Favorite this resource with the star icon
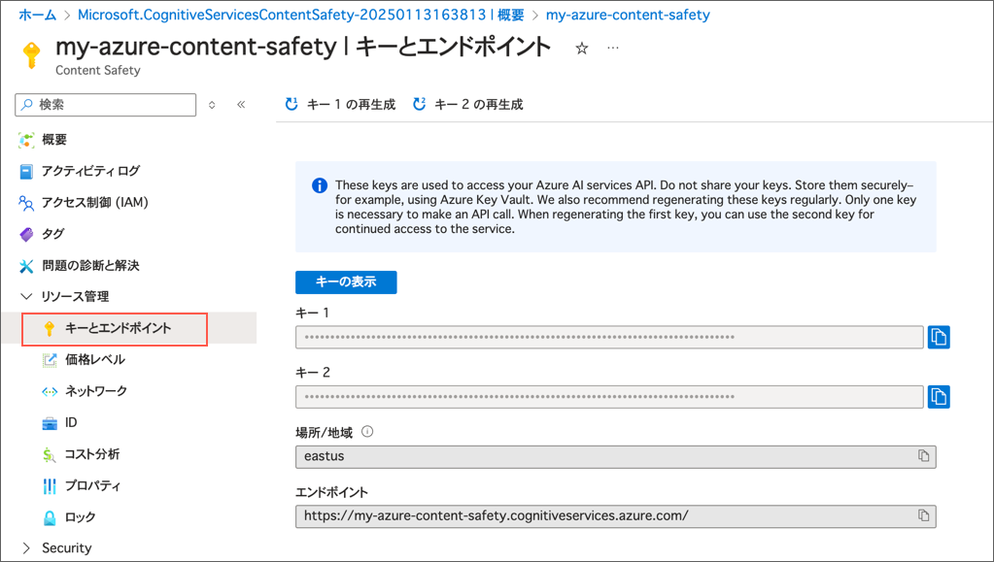Image resolution: width=994 pixels, height=562 pixels. [581, 49]
